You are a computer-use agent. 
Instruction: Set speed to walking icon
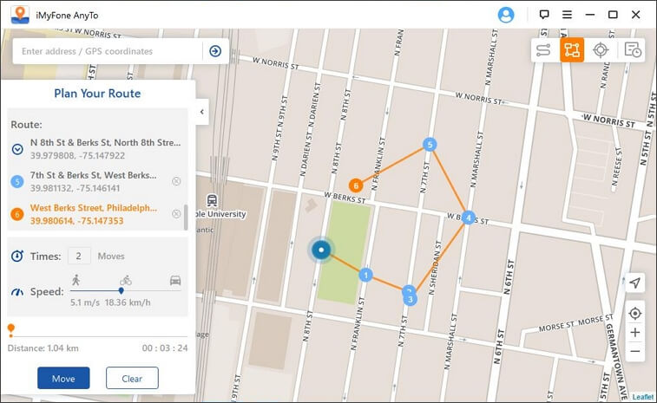coord(76,280)
